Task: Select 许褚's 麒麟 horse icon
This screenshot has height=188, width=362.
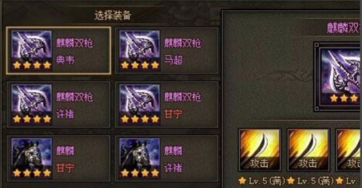Action: tap(140, 158)
